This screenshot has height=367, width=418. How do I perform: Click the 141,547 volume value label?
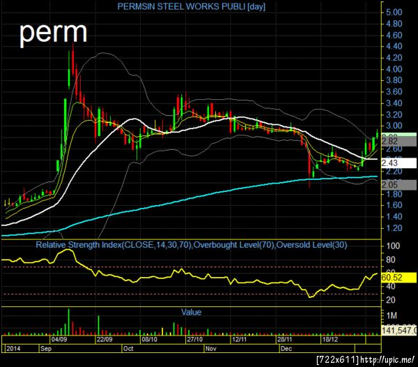tap(398, 331)
